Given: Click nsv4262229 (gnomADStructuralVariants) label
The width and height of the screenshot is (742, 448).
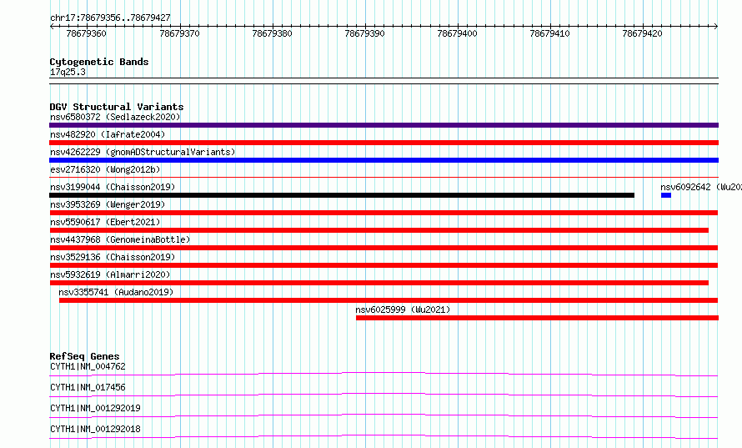Looking at the screenshot, I should coord(143,152).
